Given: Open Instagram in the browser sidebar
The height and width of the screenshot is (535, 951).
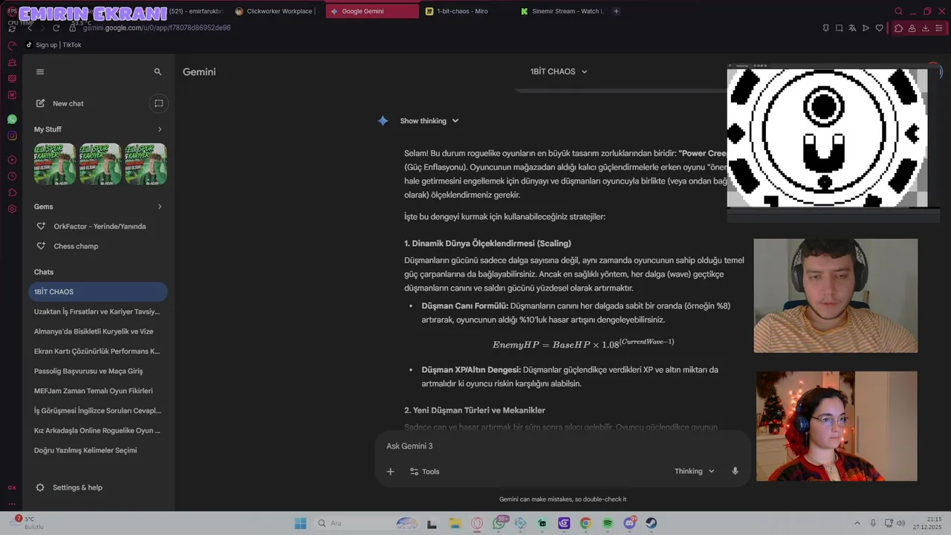Looking at the screenshot, I should [12, 135].
